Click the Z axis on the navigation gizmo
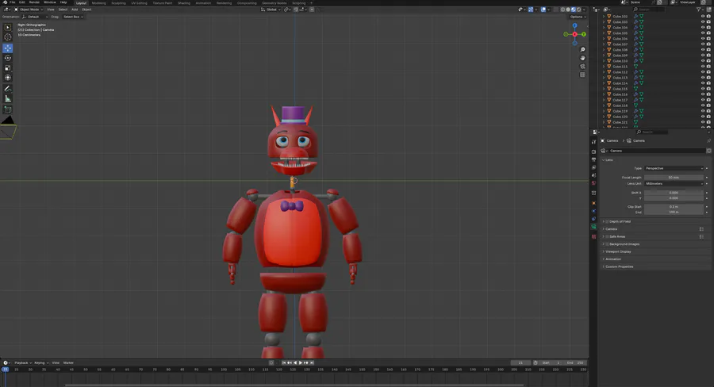This screenshot has height=387, width=714. coord(574,26)
